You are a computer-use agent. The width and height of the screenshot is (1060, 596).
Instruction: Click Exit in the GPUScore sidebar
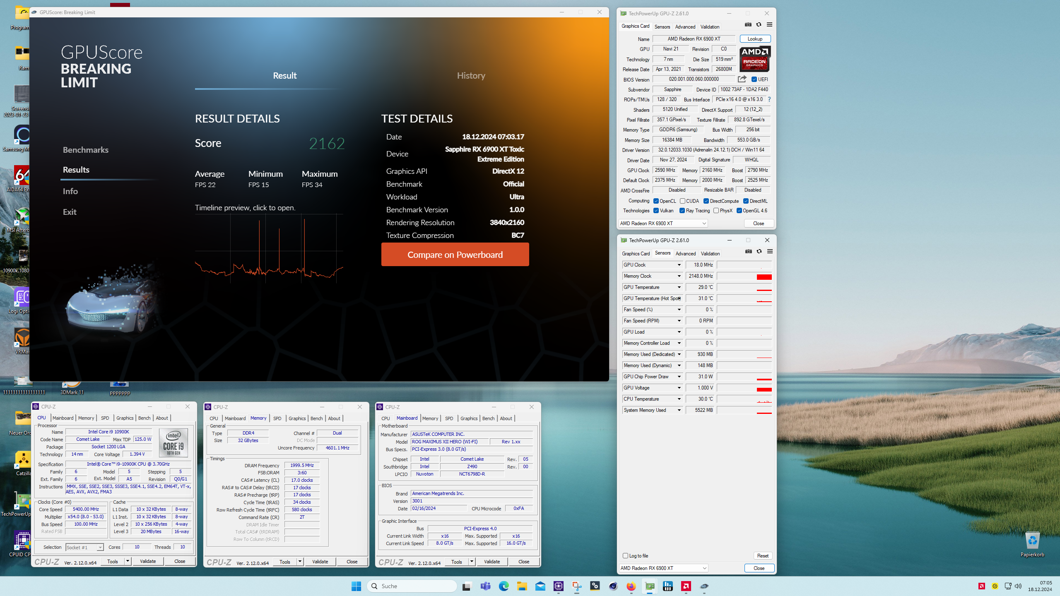pyautogui.click(x=70, y=212)
